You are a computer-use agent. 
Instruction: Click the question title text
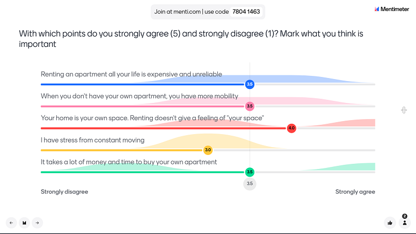pos(191,38)
